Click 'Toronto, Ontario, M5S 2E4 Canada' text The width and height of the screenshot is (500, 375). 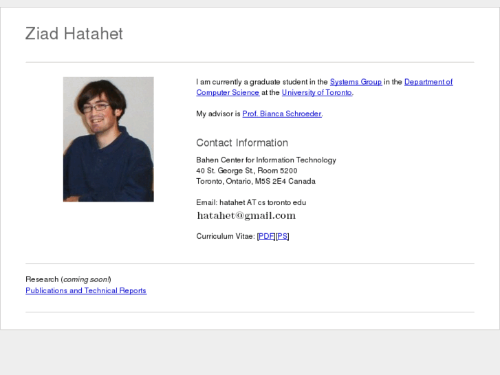click(x=256, y=181)
